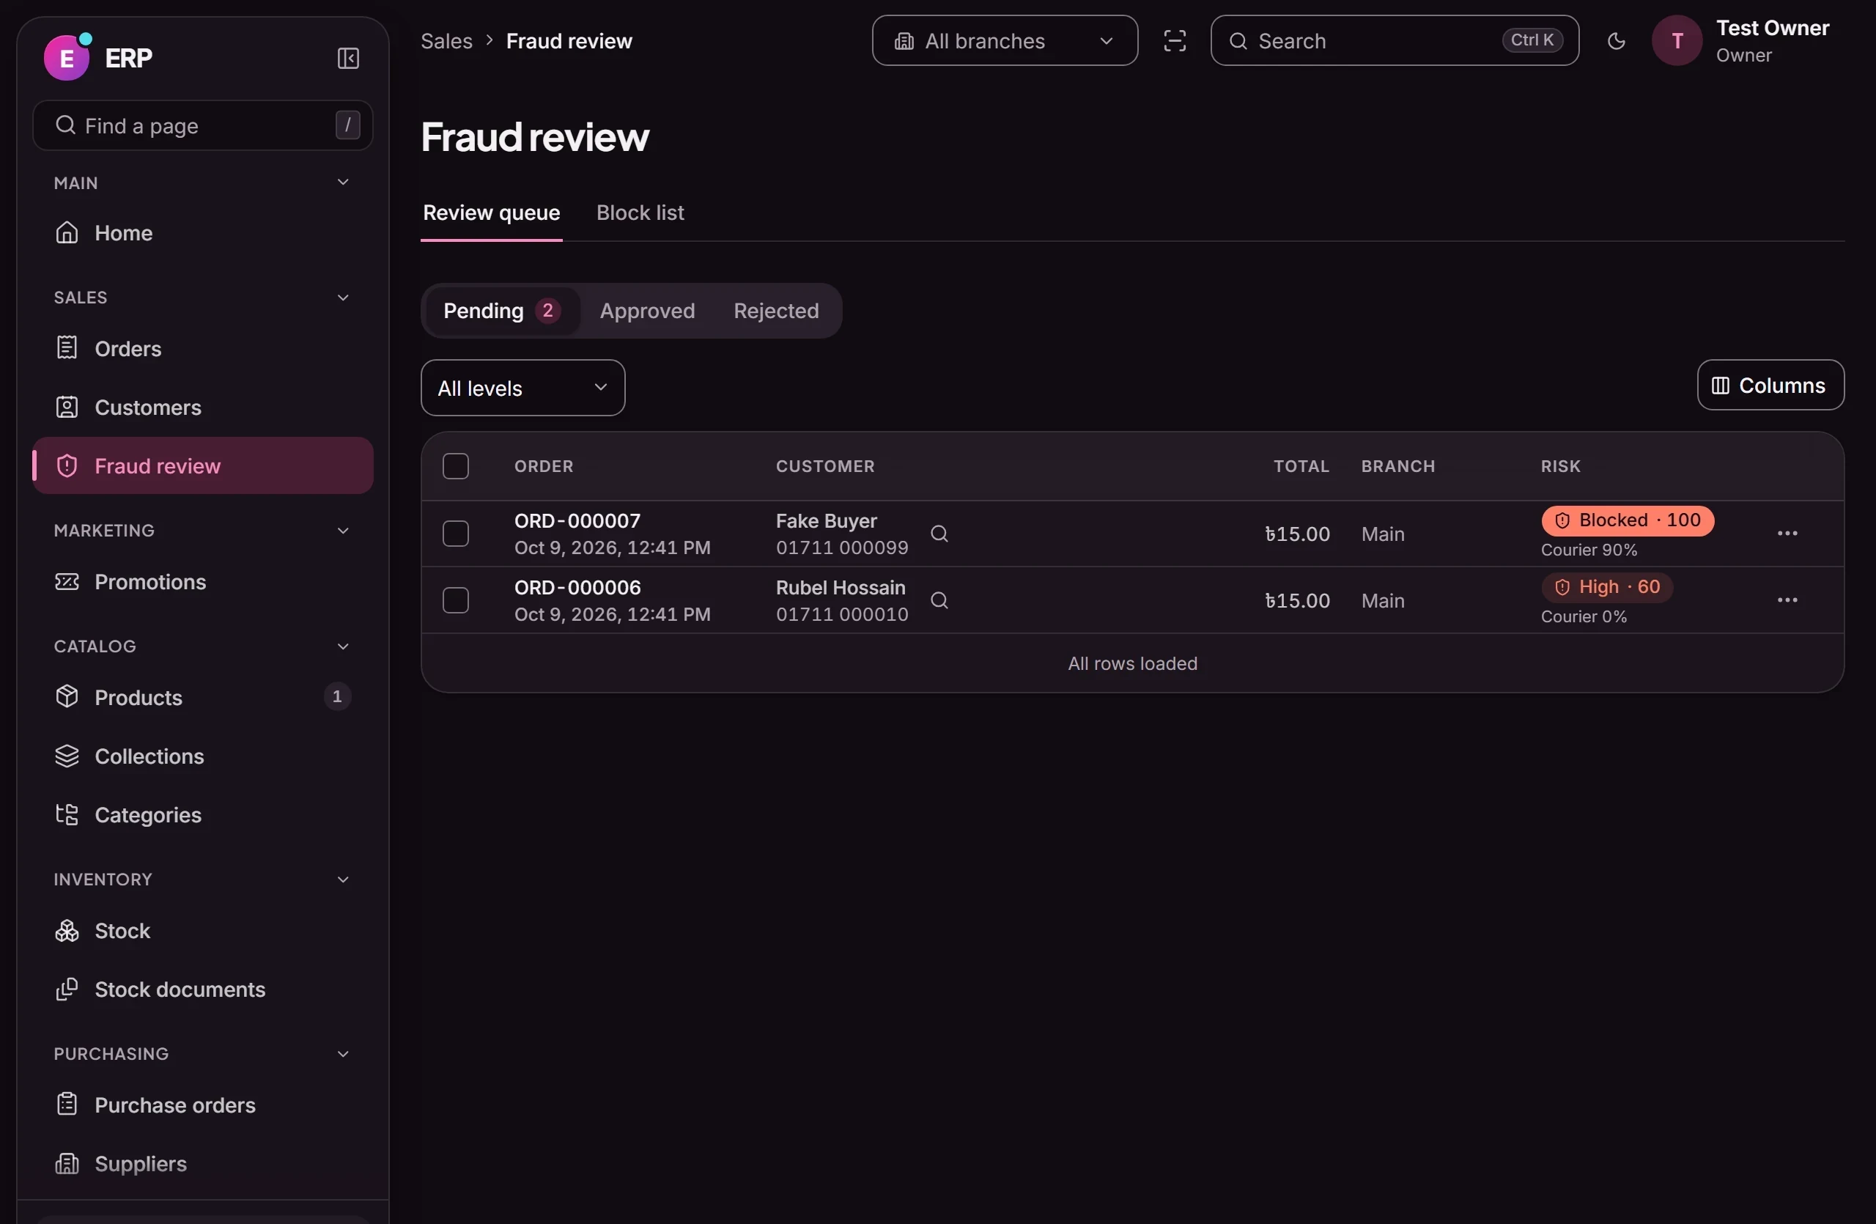Go to Sales breadcrumb link

tap(446, 41)
